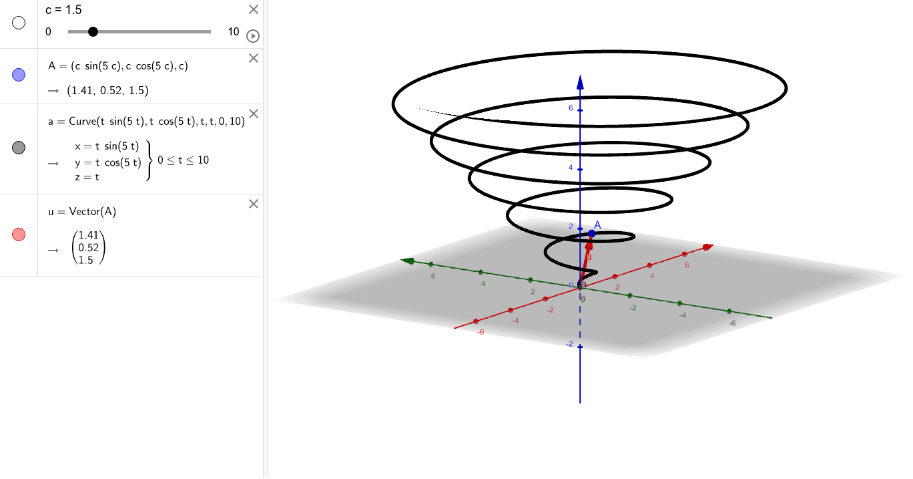Image resolution: width=913 pixels, height=479 pixels.
Task: Edit the Curve definition for a
Action: pyautogui.click(x=146, y=122)
